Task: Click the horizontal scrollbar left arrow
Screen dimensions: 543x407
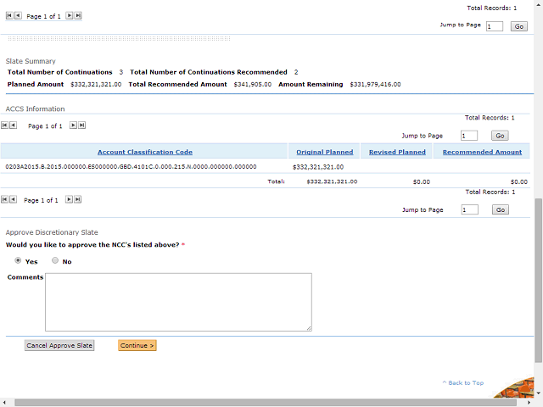Action: 4,403
